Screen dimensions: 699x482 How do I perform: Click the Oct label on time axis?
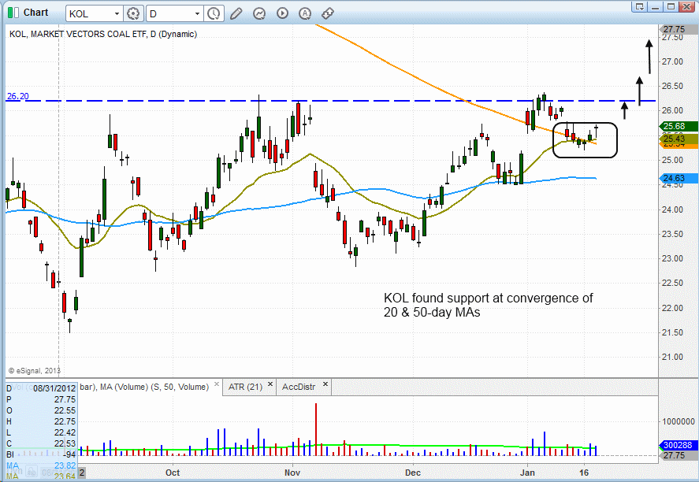tap(173, 473)
